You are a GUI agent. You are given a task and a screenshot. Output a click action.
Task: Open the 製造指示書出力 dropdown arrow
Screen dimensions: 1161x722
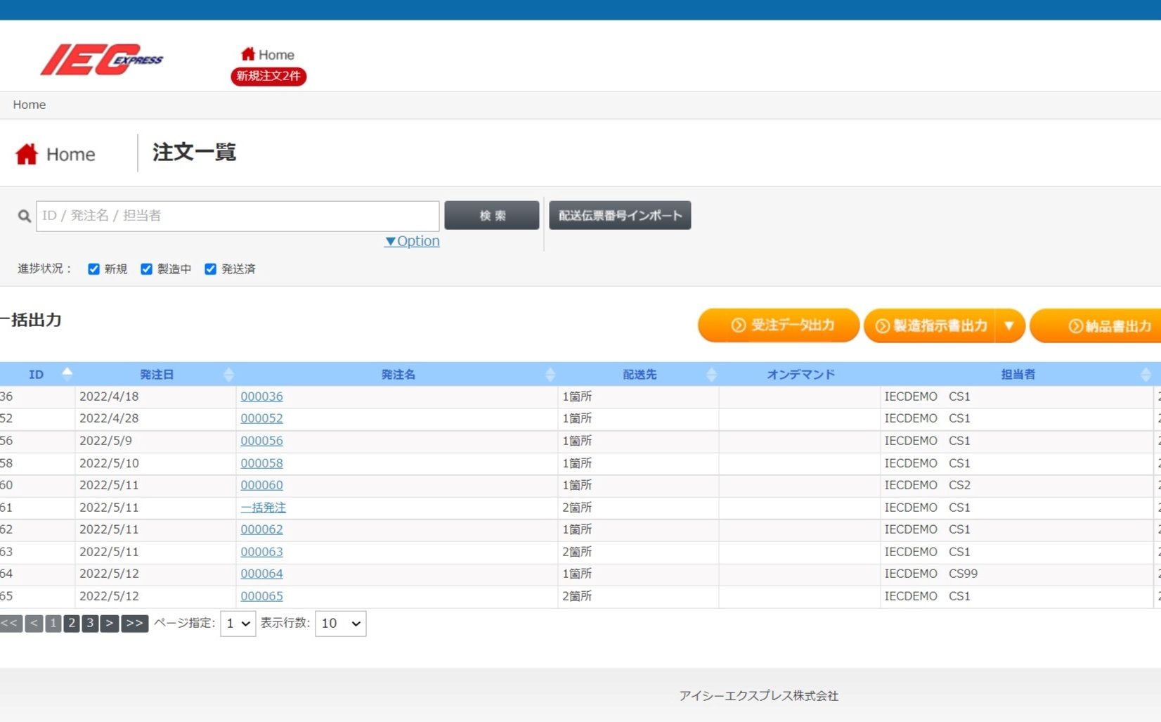coord(1010,325)
